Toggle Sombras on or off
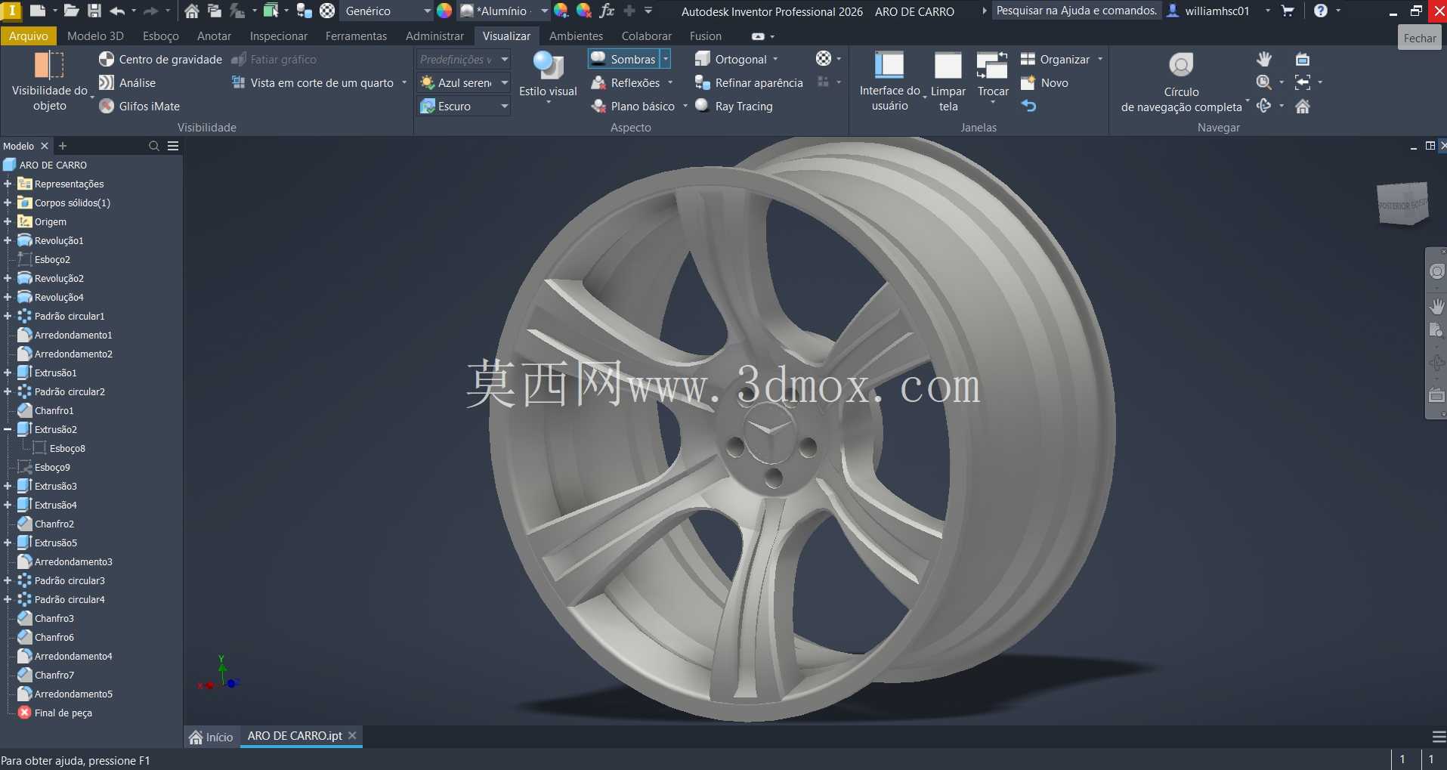This screenshot has width=1447, height=770. coord(624,59)
